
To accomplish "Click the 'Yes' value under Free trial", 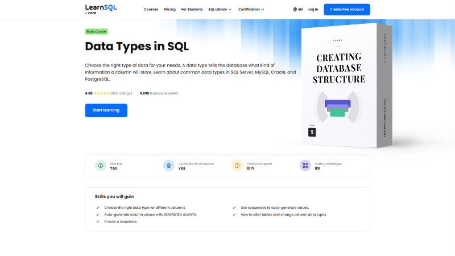I will (113, 168).
